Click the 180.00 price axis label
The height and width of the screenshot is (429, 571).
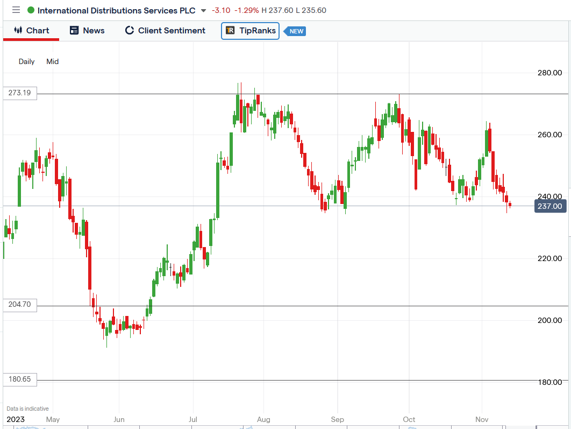[549, 382]
